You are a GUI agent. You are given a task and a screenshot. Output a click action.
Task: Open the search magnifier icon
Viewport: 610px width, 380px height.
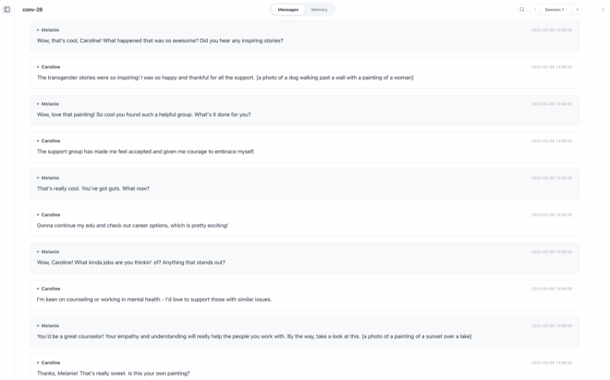coord(522,9)
